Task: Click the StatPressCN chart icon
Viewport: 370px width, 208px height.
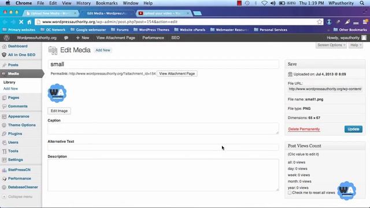Action: (x=4, y=170)
